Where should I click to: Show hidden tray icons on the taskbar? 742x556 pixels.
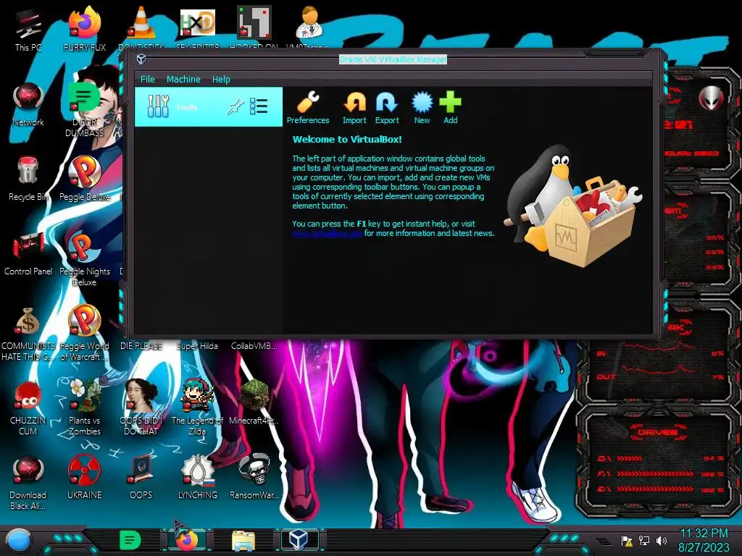tap(602, 541)
